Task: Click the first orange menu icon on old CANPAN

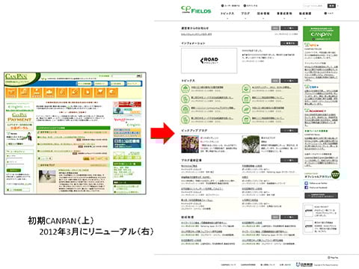Action: (11, 93)
